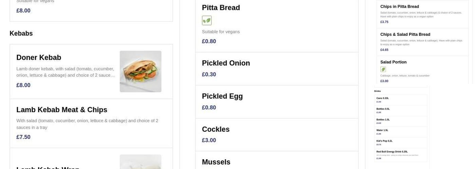Click the vegan leaf icon under Pitta Bread
Screen dimensions: 475x169
207,21
